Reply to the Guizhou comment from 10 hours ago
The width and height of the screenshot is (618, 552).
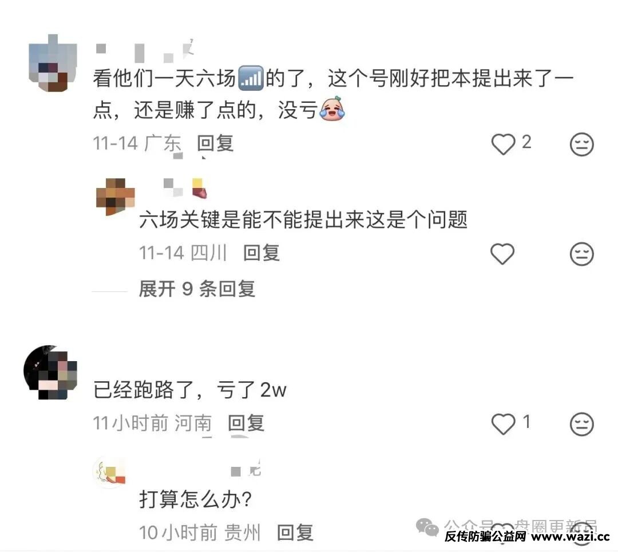[x=295, y=533]
